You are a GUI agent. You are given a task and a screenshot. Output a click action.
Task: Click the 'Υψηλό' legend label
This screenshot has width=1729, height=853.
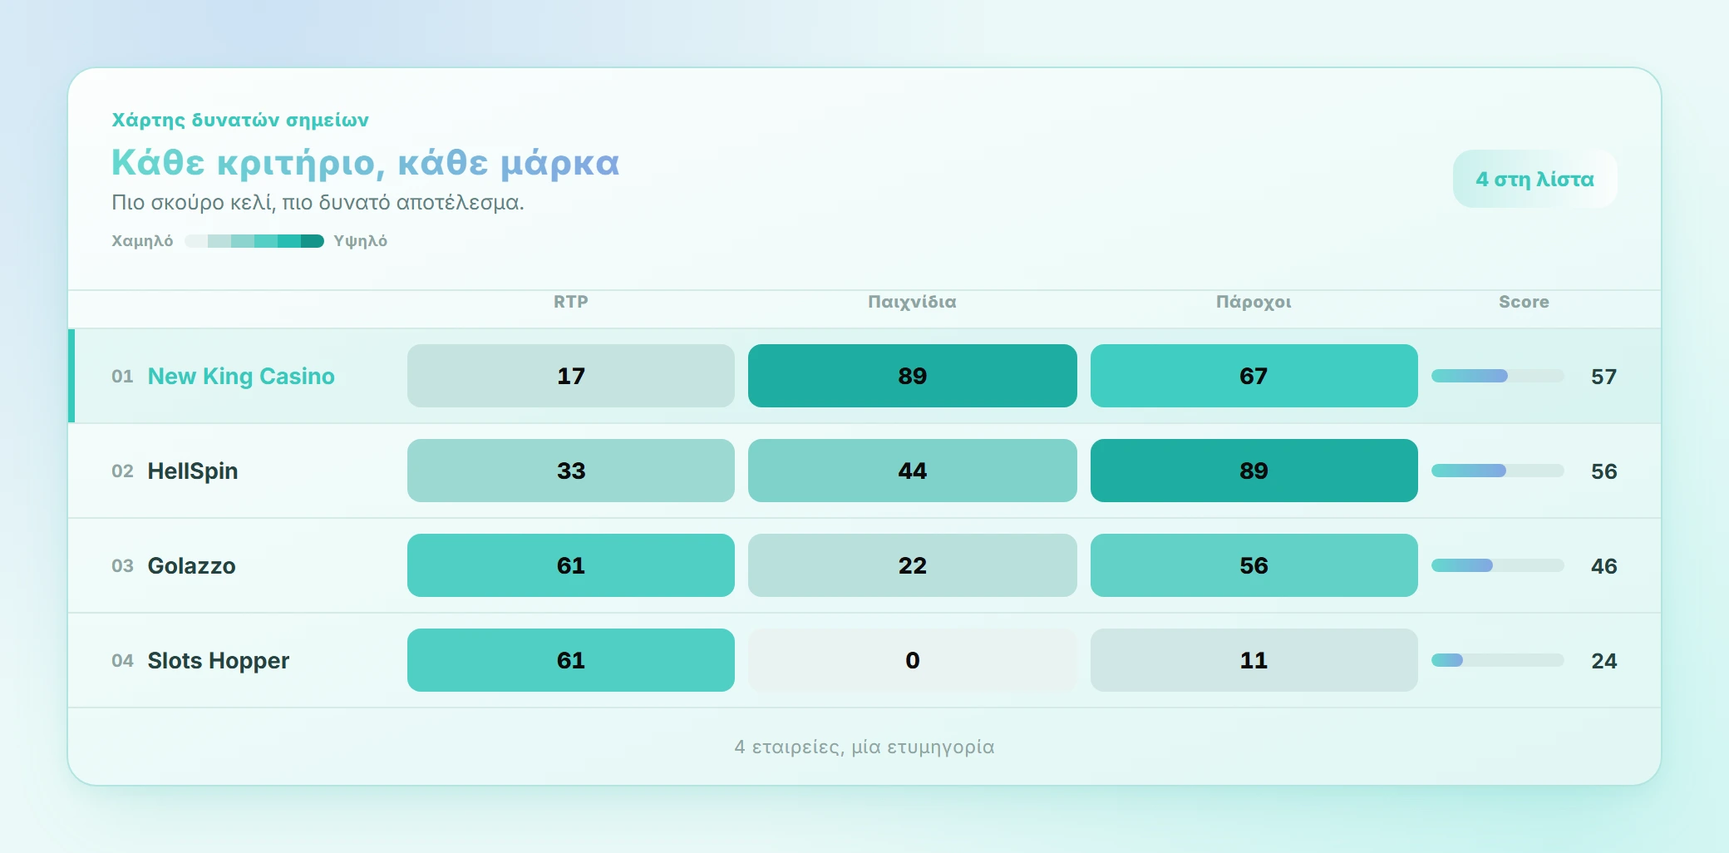click(361, 241)
